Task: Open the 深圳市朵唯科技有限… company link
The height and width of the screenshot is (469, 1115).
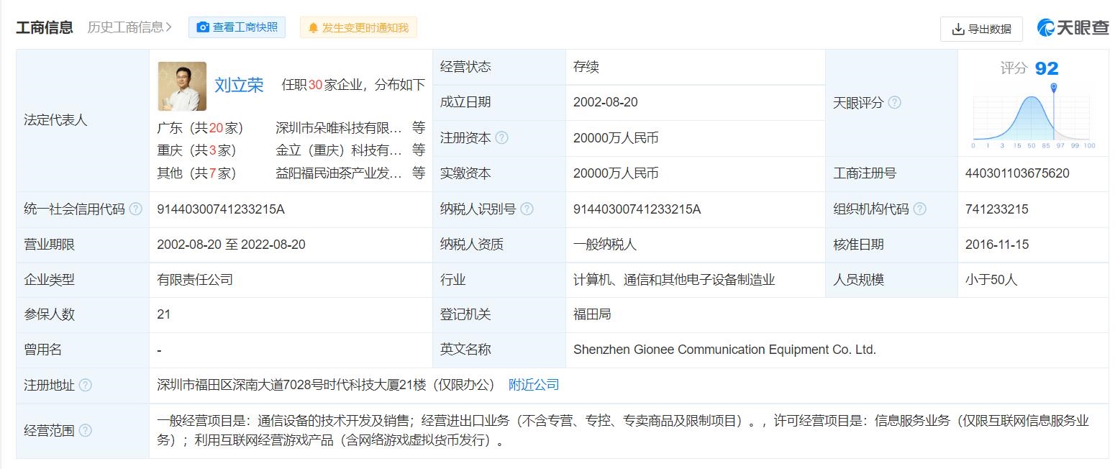Action: pos(339,128)
